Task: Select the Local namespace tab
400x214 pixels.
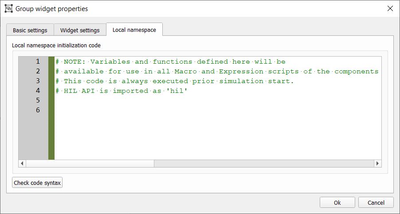Action: [x=134, y=30]
